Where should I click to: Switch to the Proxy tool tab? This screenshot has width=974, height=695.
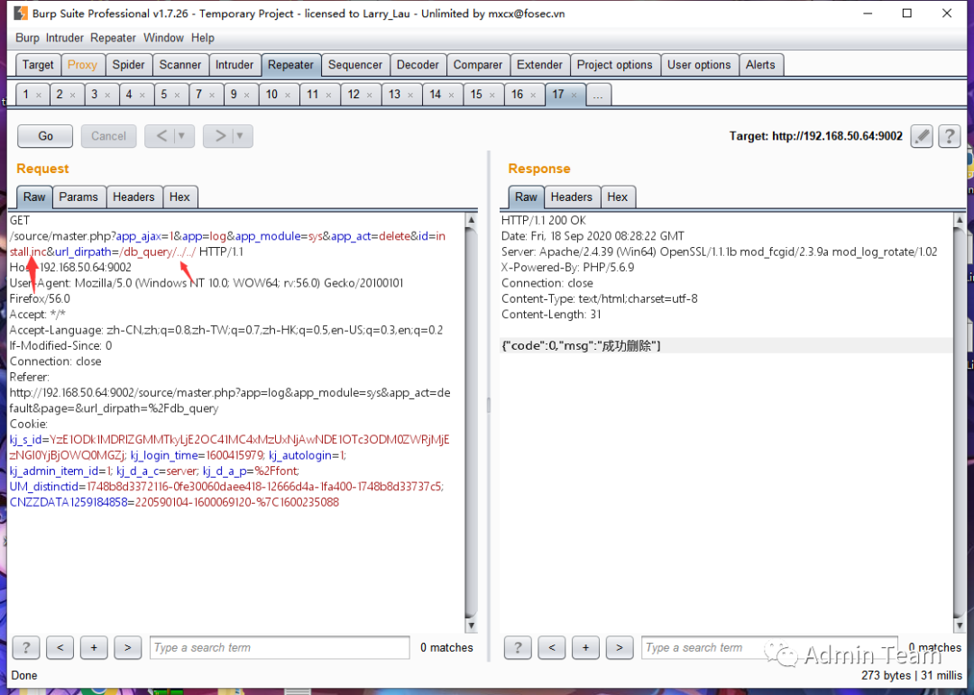(x=82, y=65)
